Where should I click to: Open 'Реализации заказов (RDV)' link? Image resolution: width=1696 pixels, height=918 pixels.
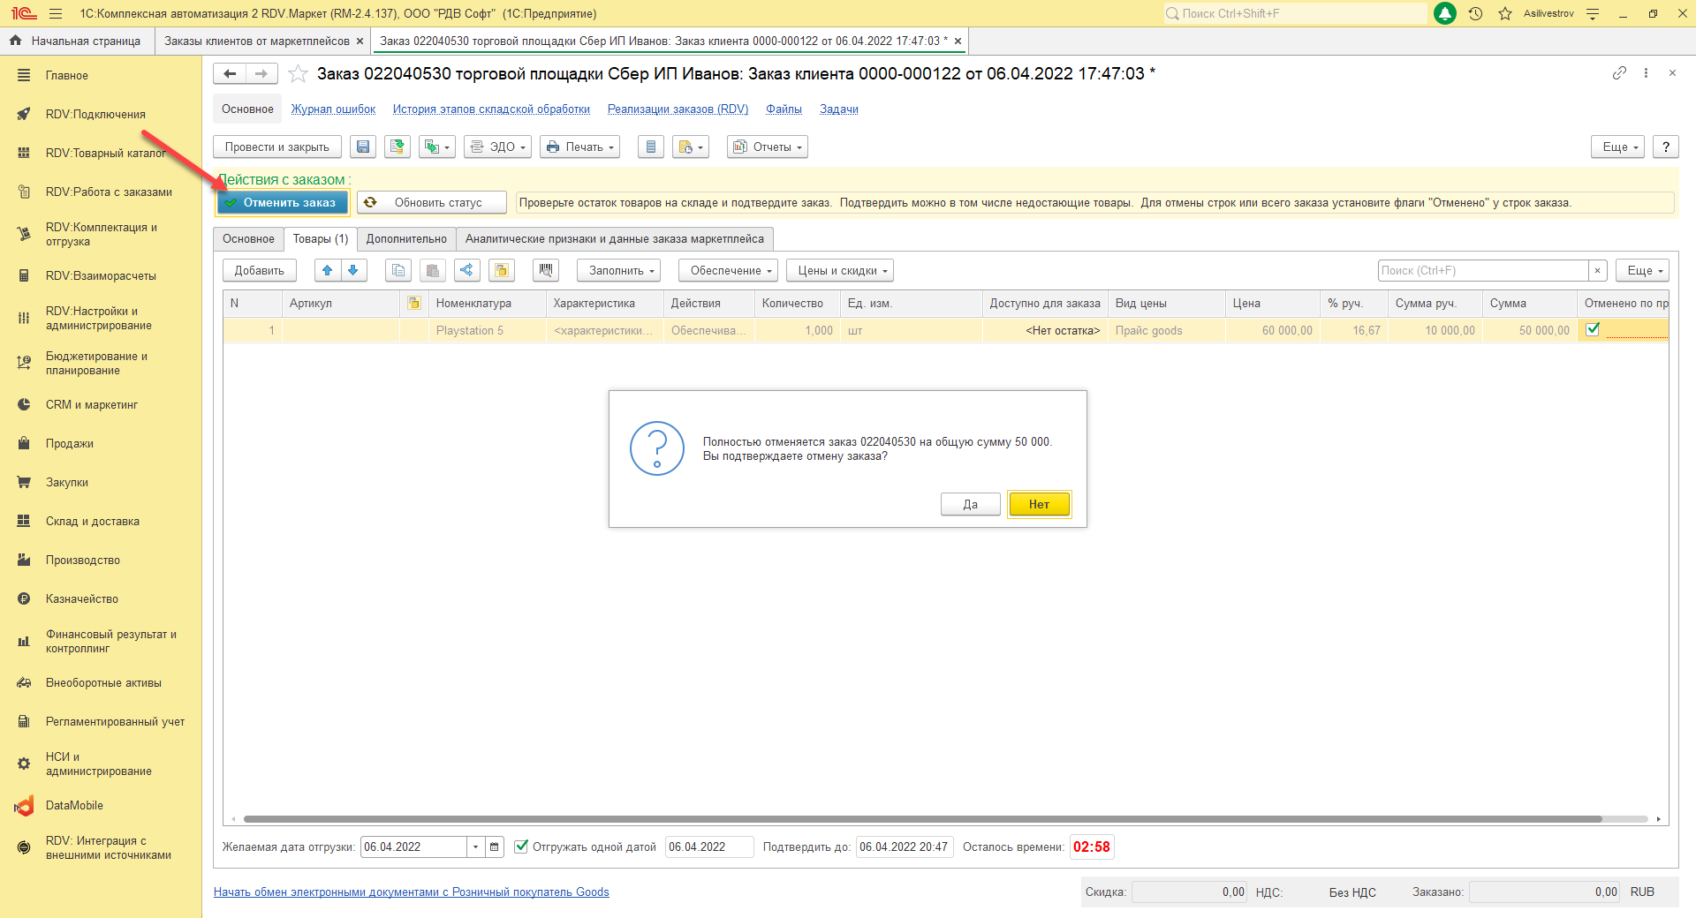(x=678, y=109)
